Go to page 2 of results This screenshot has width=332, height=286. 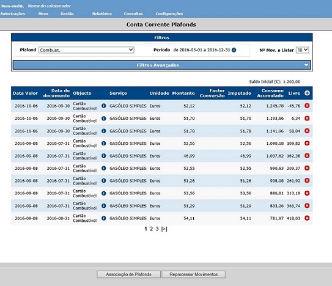(151, 229)
